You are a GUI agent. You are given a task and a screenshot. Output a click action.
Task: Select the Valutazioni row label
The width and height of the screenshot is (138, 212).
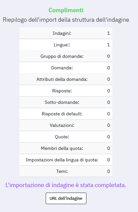62,125
